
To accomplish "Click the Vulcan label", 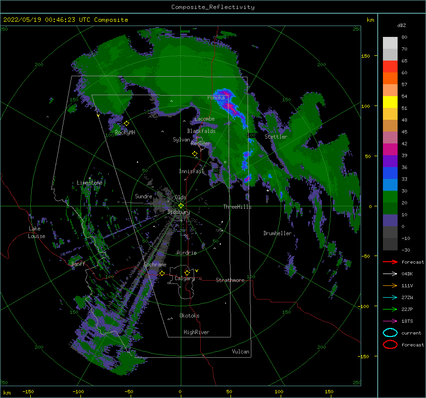I will 241,352.
